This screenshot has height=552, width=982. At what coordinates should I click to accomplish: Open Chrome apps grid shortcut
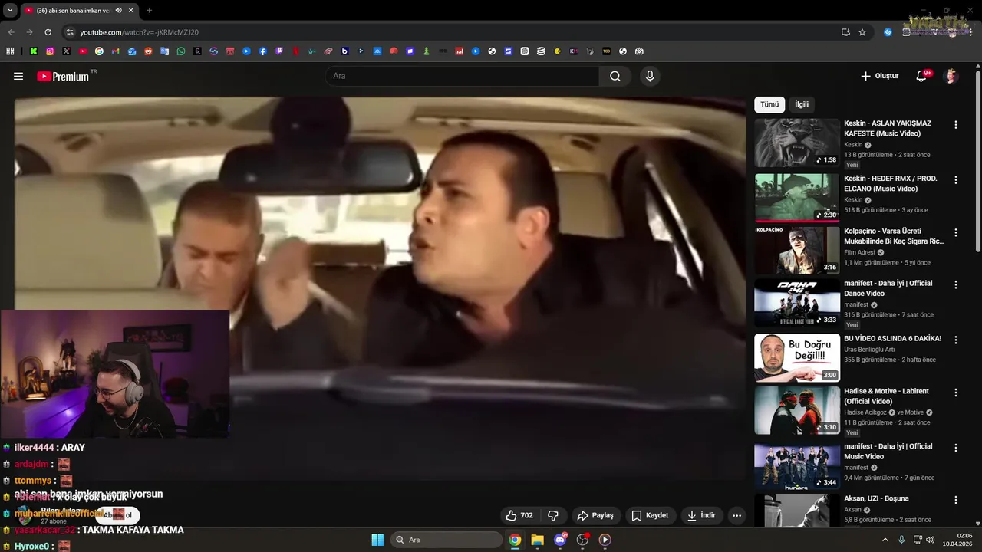pyautogui.click(x=10, y=51)
